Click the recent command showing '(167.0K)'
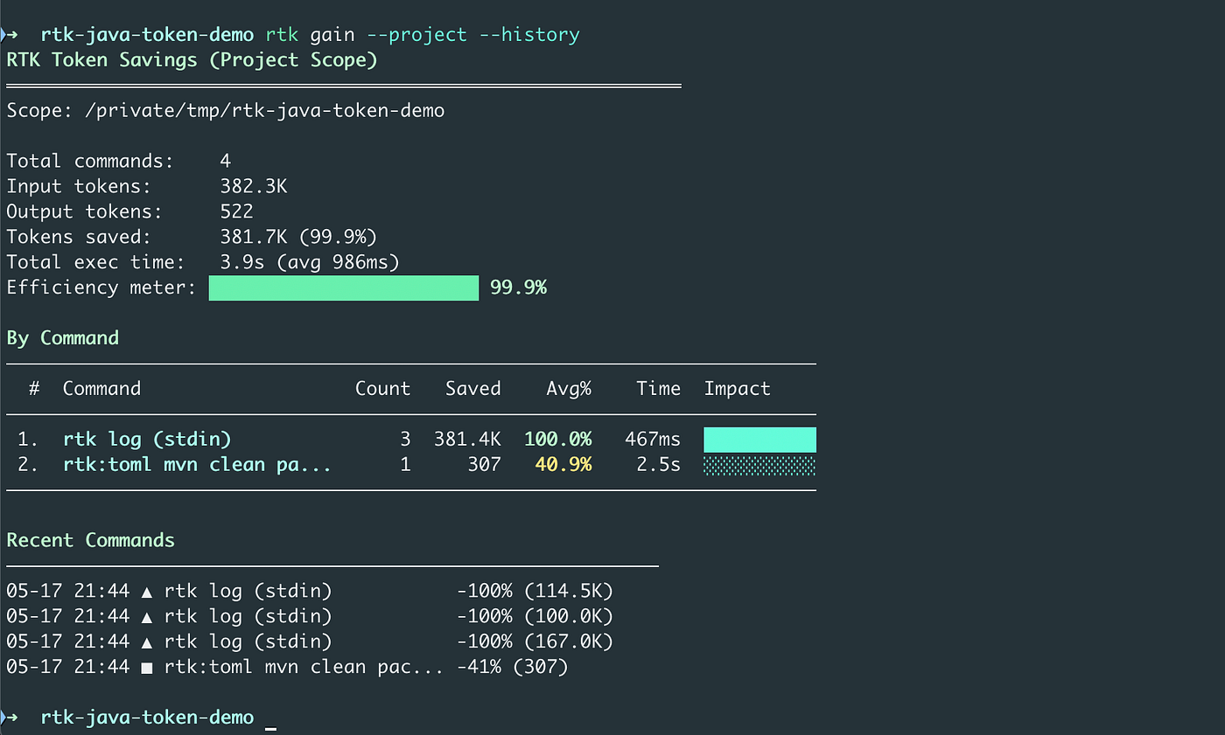This screenshot has width=1225, height=735. (x=310, y=641)
